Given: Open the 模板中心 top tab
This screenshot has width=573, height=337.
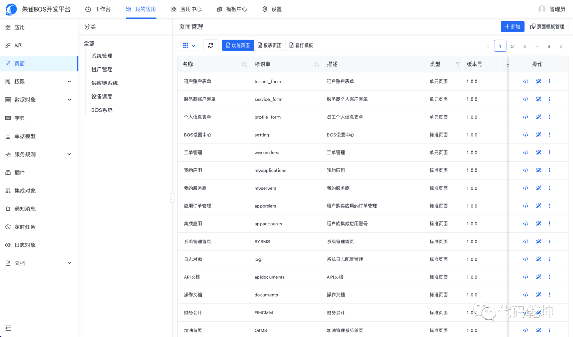Looking at the screenshot, I should point(232,9).
